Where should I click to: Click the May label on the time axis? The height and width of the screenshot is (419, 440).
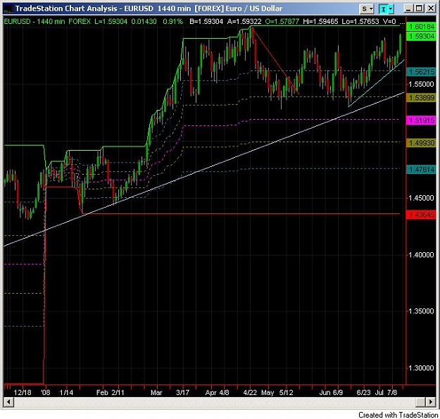[x=268, y=392]
